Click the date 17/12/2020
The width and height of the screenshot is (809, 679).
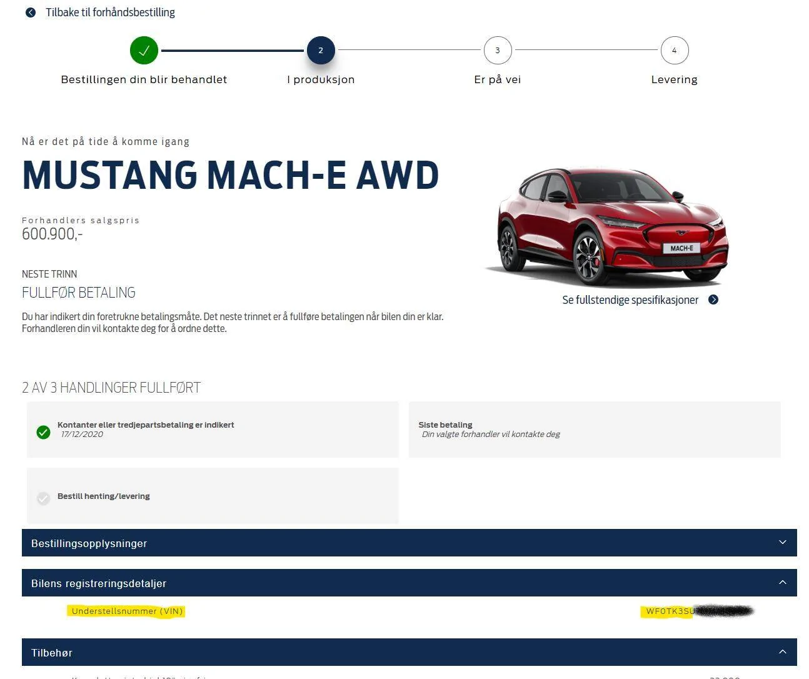tap(82, 435)
